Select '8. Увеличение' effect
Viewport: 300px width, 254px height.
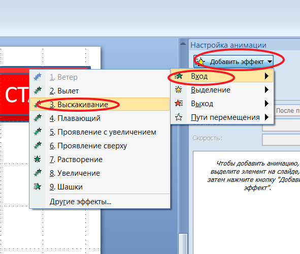click(x=100, y=173)
